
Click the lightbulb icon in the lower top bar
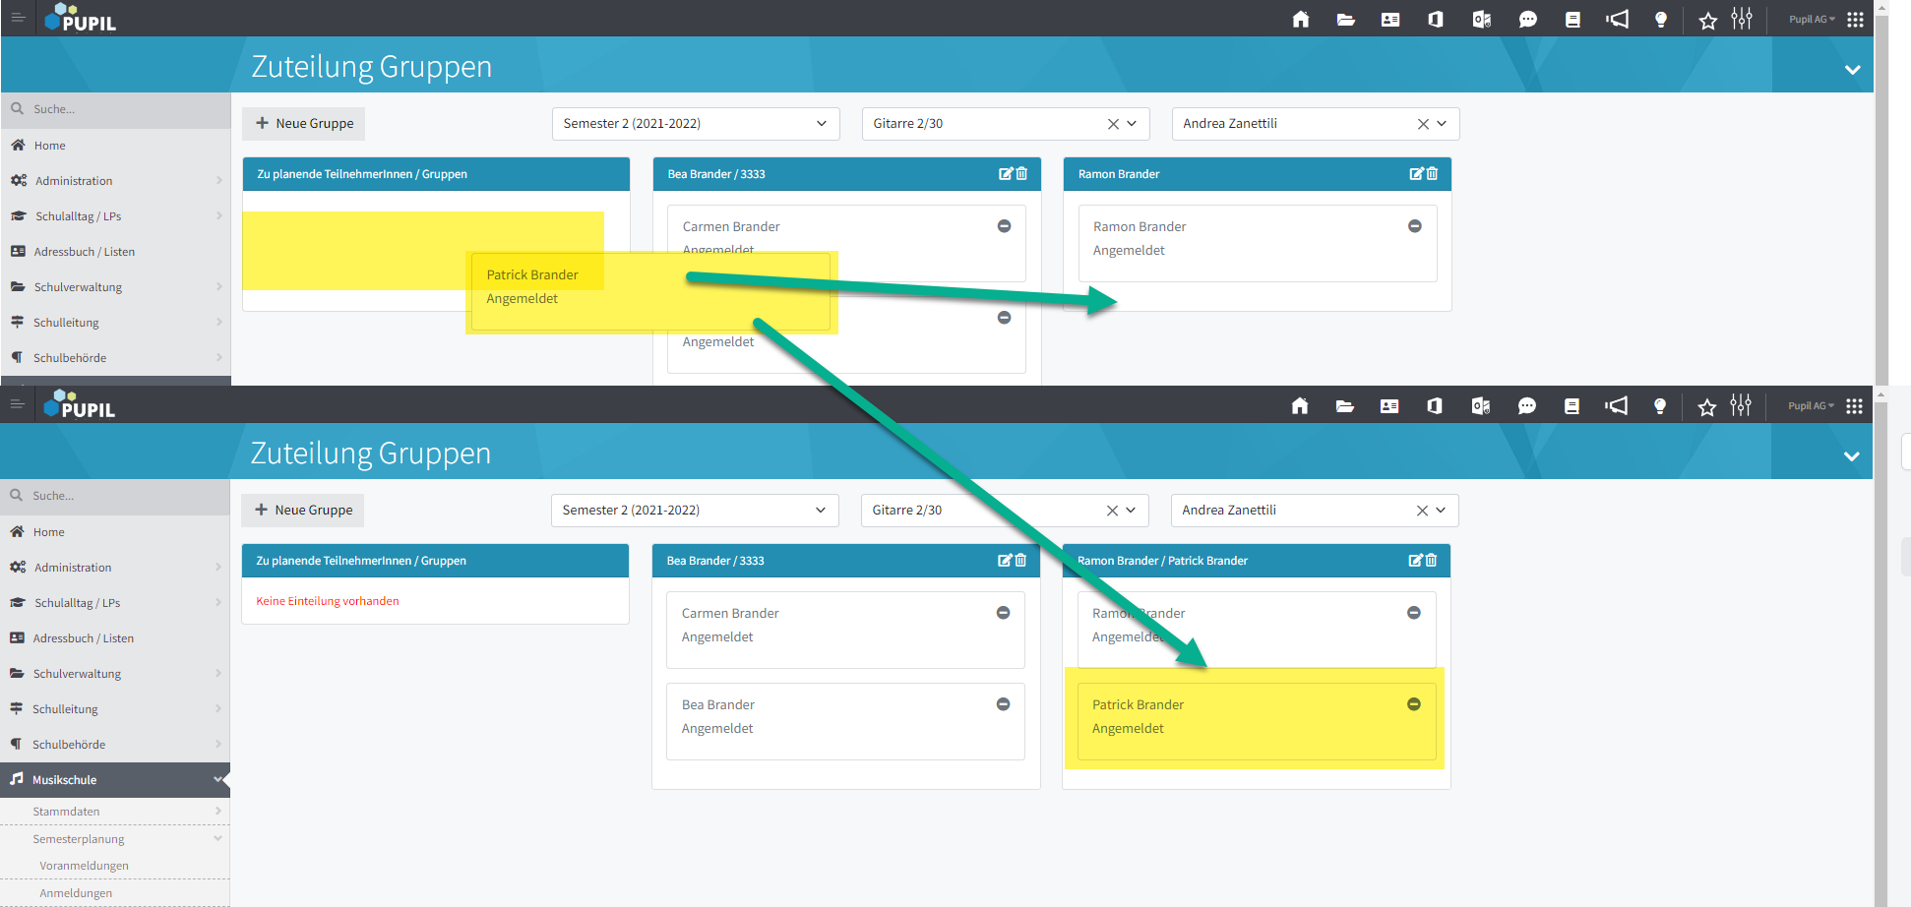[1660, 405]
